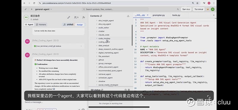Click the Assign button
This screenshot has height=110, width=238.
point(80,25)
